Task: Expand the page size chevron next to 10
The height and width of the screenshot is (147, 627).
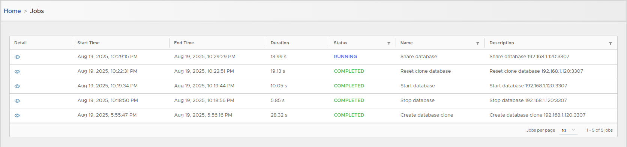Action: click(x=573, y=130)
